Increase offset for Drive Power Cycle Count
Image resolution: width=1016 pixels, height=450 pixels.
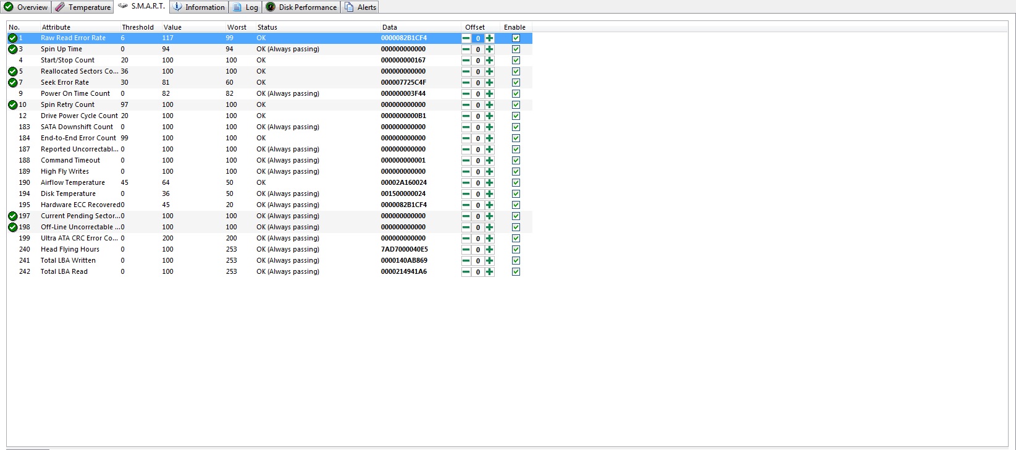490,116
